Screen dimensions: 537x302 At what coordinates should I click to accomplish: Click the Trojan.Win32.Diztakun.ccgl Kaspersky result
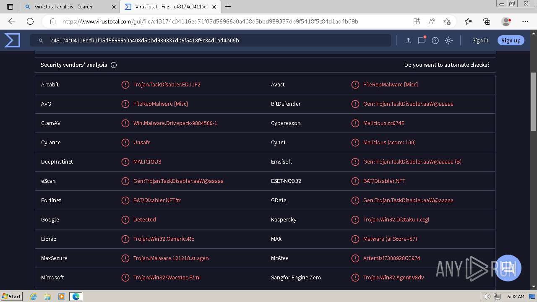(x=396, y=220)
